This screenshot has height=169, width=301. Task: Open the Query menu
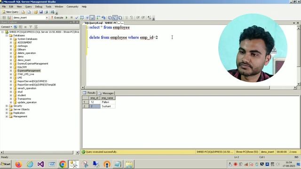point(28,7)
